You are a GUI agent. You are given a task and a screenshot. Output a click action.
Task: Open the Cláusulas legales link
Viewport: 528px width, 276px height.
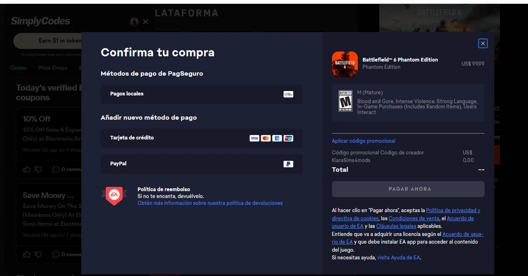pos(396,226)
